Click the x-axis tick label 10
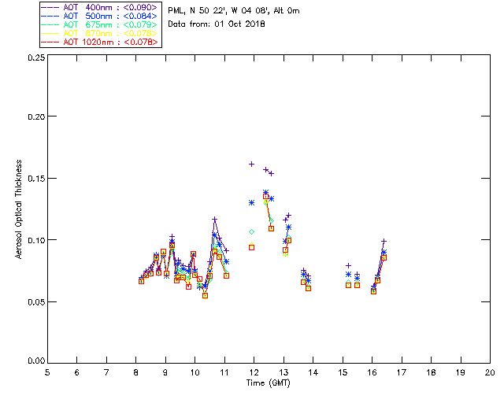The height and width of the screenshot is (403, 504). [x=195, y=372]
